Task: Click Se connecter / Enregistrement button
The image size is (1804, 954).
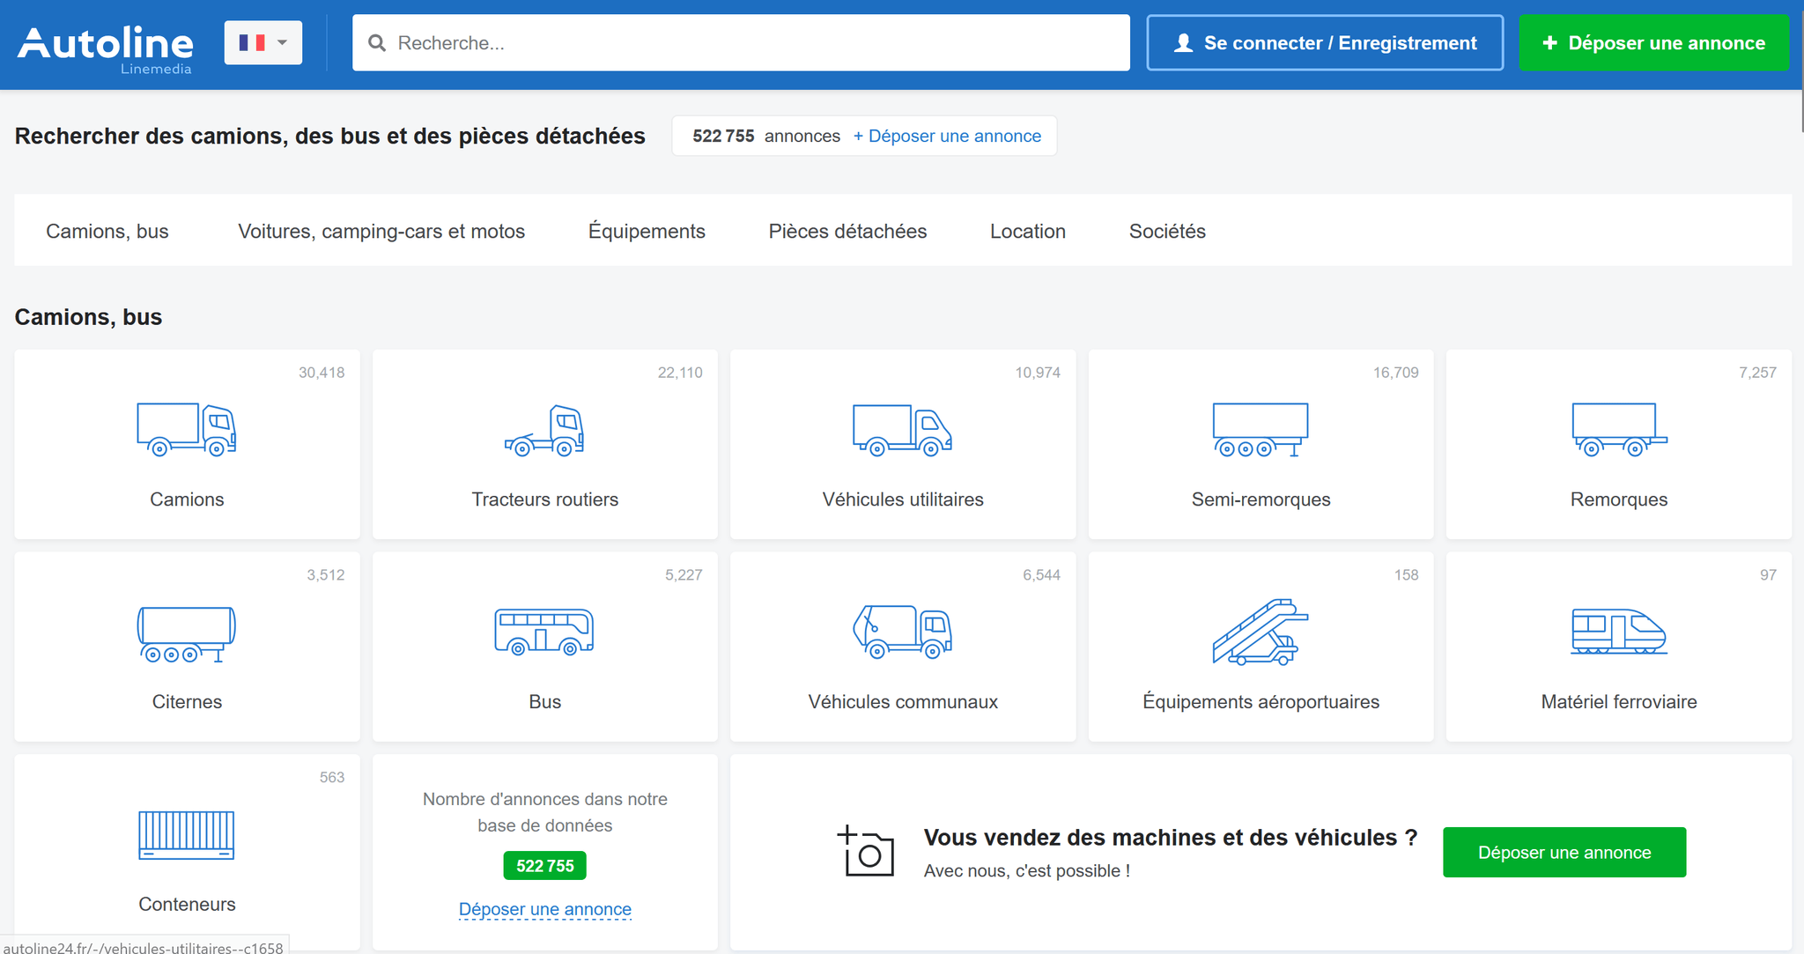Action: point(1325,42)
